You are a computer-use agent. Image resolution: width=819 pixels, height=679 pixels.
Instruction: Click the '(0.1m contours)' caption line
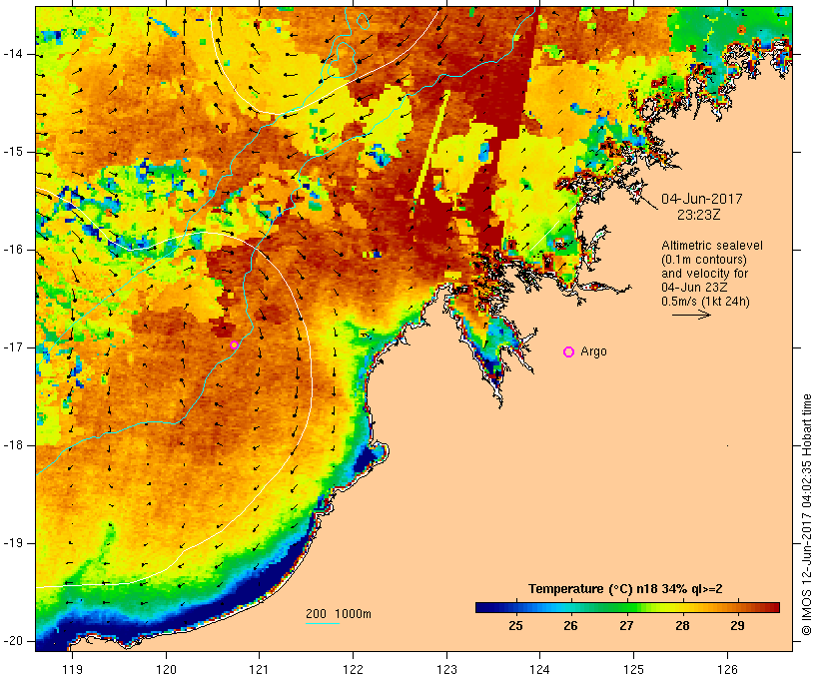[x=704, y=260]
